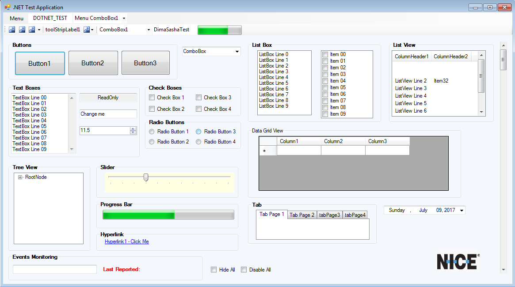Click the slider thumb in the Slider group

(x=146, y=177)
